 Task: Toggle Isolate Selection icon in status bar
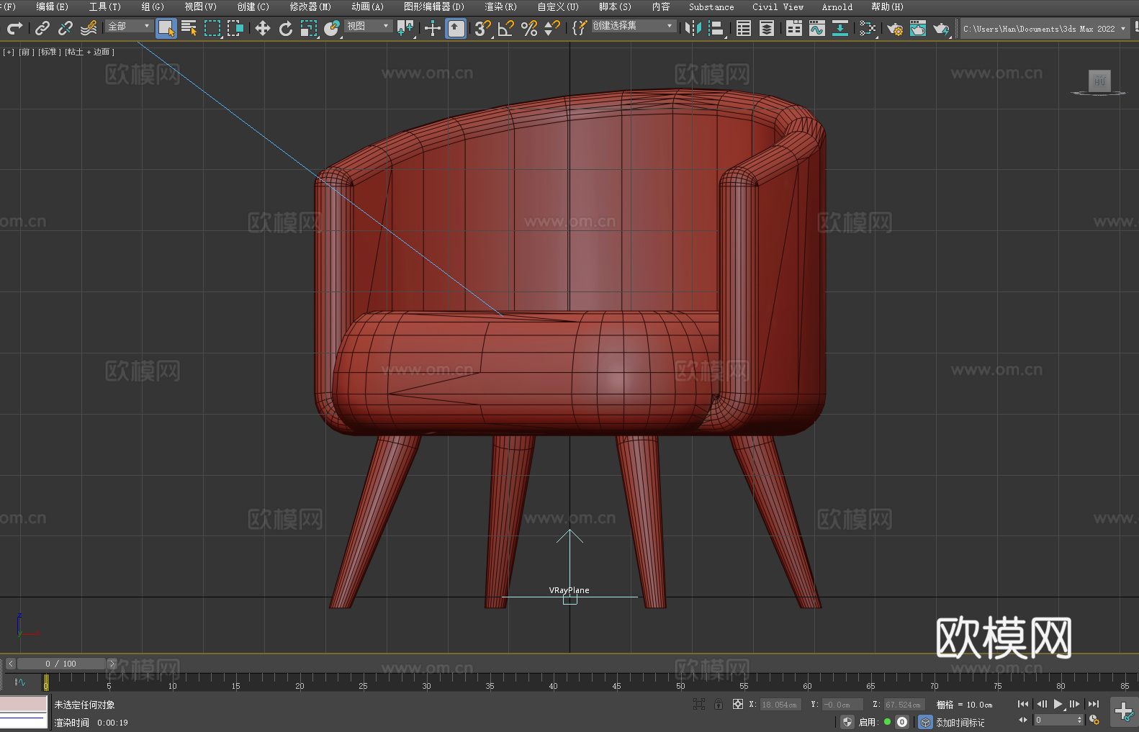(x=699, y=704)
